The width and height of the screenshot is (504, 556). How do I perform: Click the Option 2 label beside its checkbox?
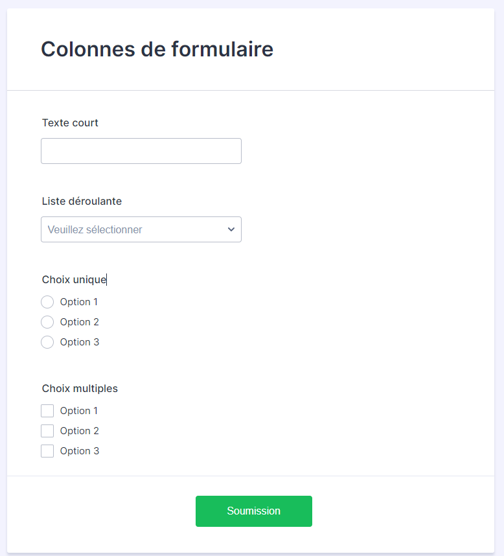79,431
